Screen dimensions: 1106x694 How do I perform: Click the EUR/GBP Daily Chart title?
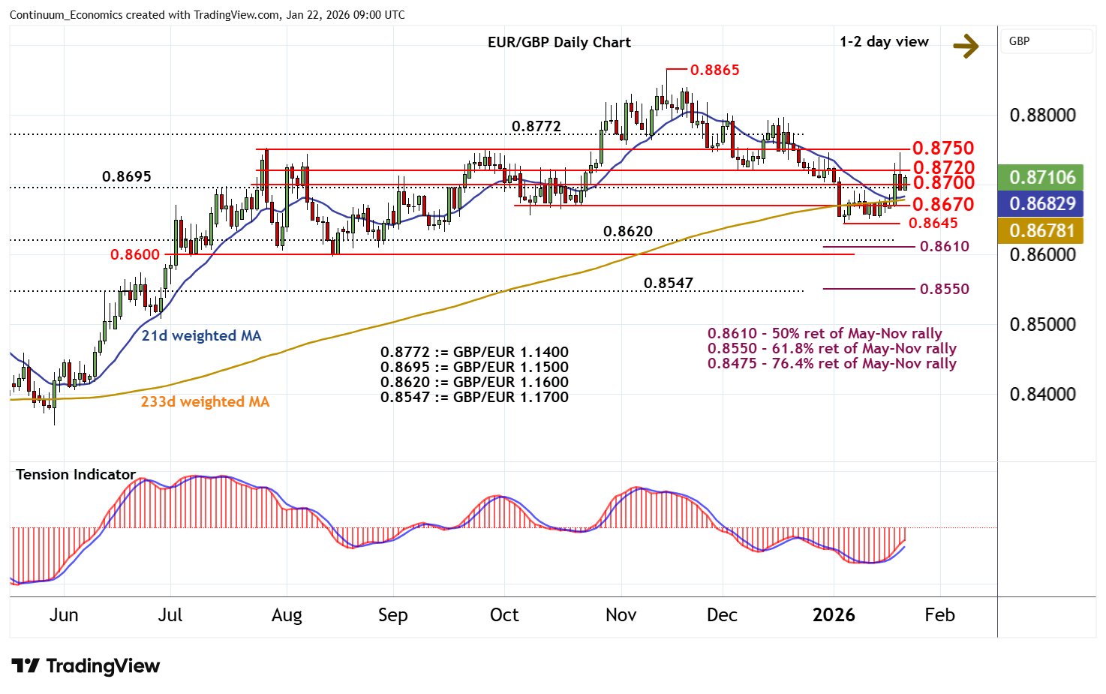tap(559, 43)
